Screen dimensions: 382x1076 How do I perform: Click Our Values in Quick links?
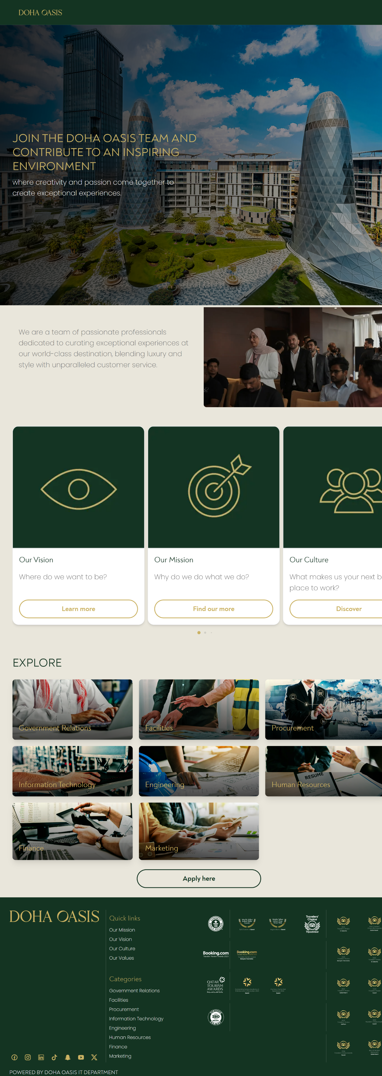[121, 958]
